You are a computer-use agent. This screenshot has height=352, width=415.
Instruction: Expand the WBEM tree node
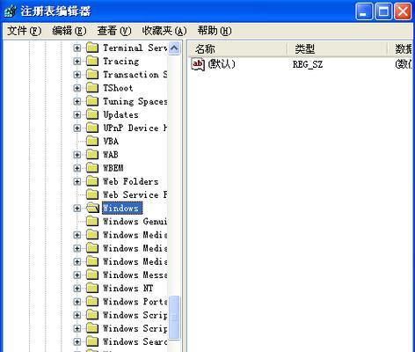[76, 168]
